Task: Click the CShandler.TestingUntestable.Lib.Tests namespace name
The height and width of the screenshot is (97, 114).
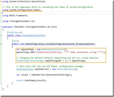Action: coord(35,27)
